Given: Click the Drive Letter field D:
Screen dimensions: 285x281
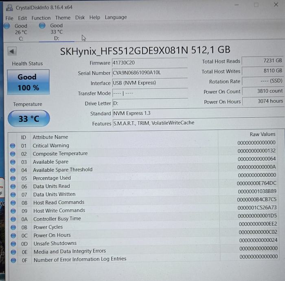Looking at the screenshot, I should 150,103.
